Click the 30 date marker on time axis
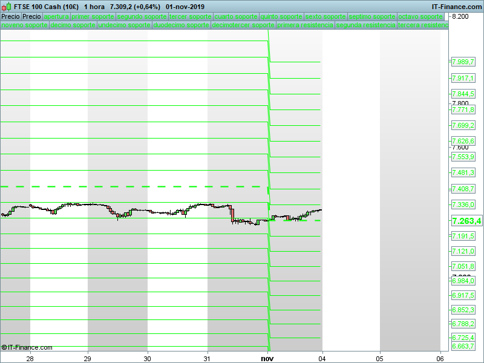 [x=148, y=359]
